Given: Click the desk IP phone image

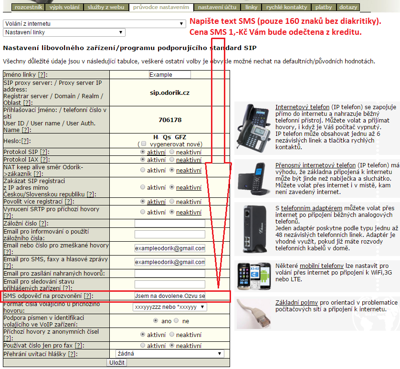Looking at the screenshot, I should pos(254,127).
